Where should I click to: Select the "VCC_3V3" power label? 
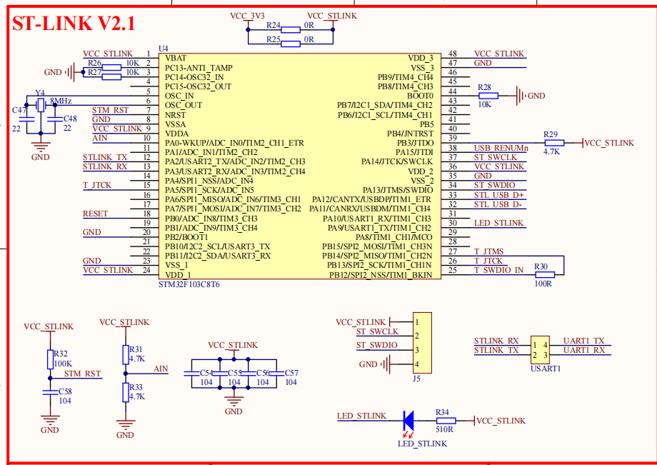point(247,16)
